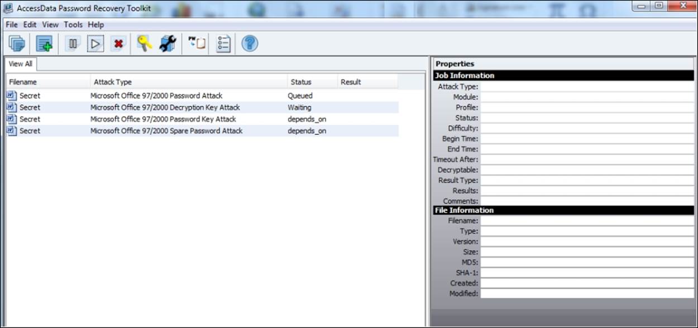698x328 pixels.
Task: Maximize the Password Recovery Toolkit window
Action: 658,5
